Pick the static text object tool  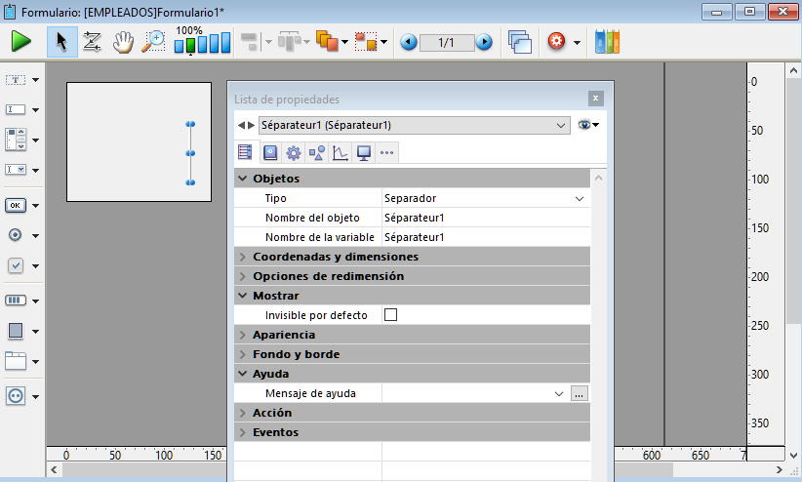tap(16, 80)
